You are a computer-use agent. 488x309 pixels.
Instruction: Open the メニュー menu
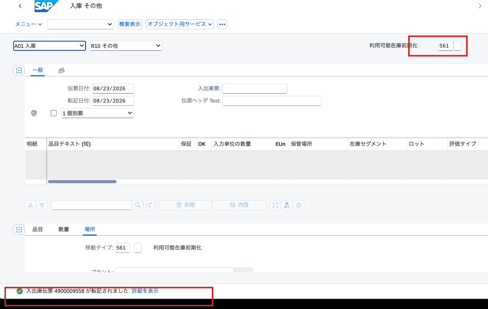29,24
